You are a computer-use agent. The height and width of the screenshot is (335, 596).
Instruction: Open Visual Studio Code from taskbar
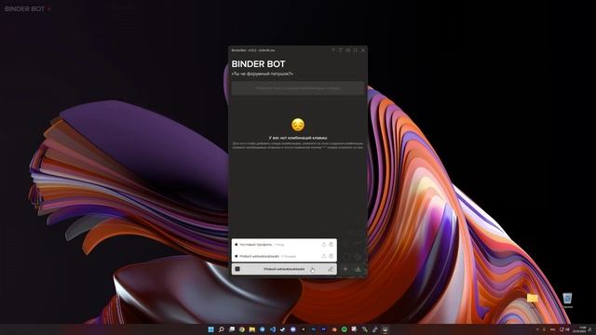pos(273,329)
